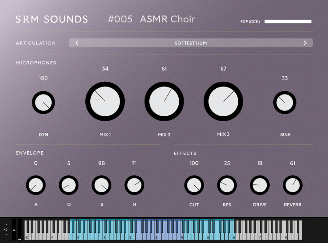The height and width of the screenshot is (243, 328).
Task: Click the MIX 2 knob
Action: click(x=164, y=101)
